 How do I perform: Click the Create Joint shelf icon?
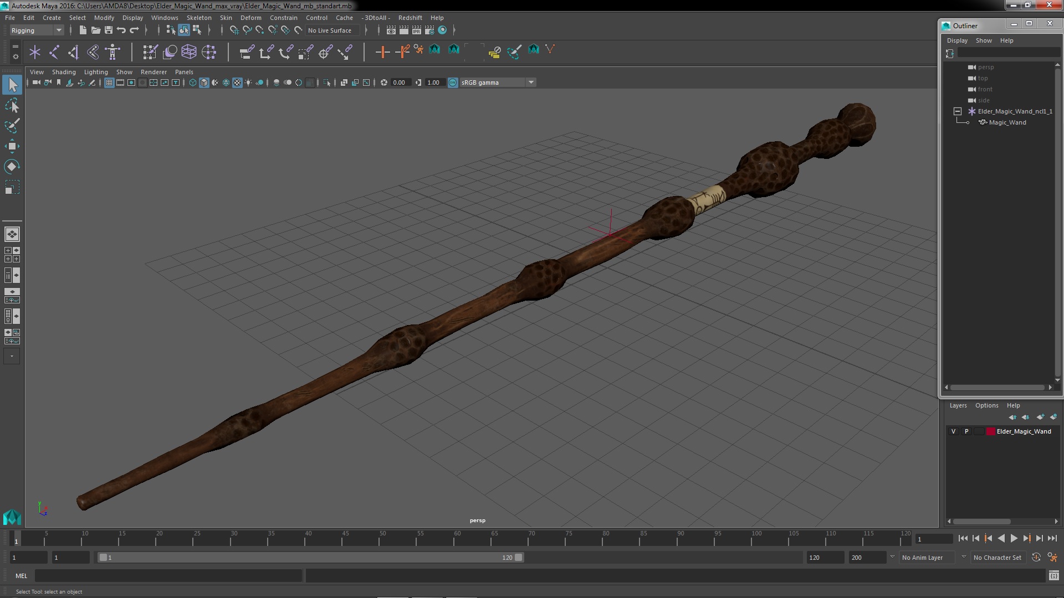54,53
